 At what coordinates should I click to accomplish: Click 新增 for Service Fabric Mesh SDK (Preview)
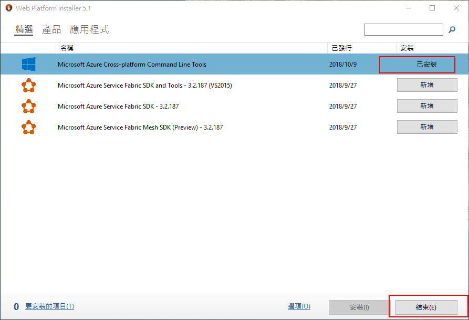(427, 127)
